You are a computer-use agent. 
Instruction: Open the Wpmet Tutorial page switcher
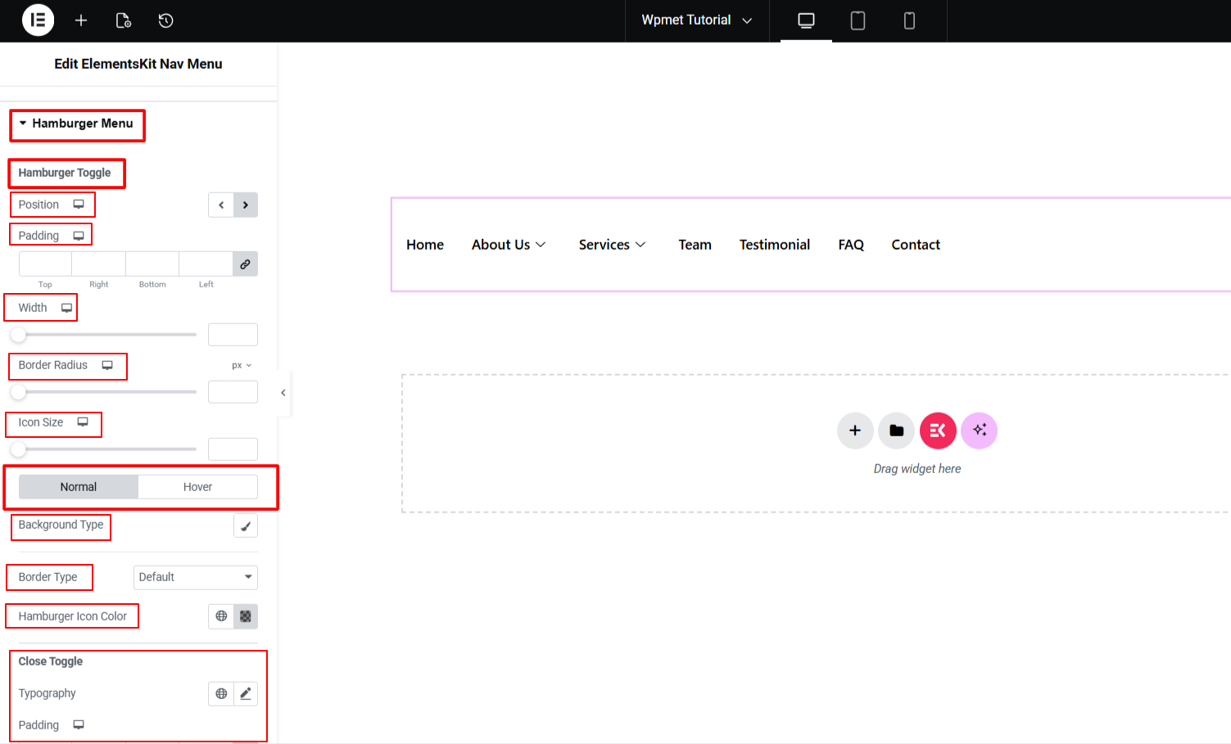click(x=697, y=20)
